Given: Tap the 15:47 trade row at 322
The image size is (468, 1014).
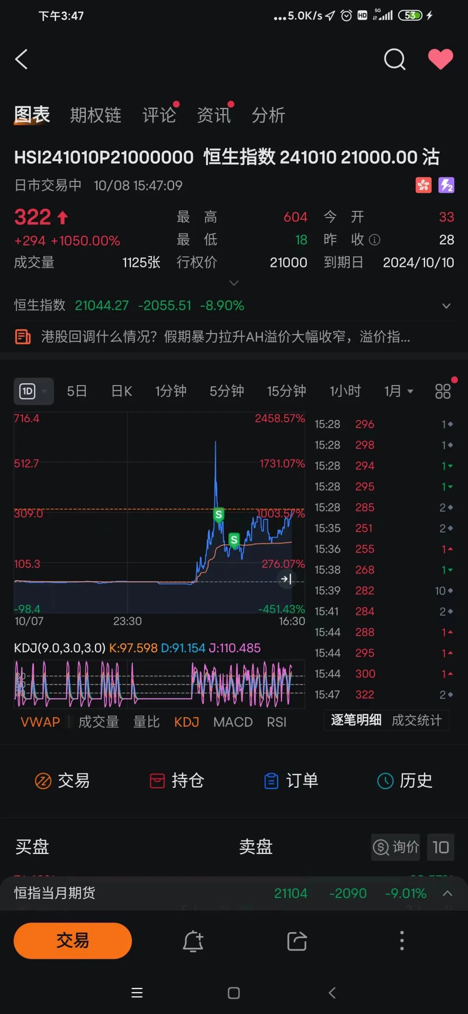Looking at the screenshot, I should (384, 695).
